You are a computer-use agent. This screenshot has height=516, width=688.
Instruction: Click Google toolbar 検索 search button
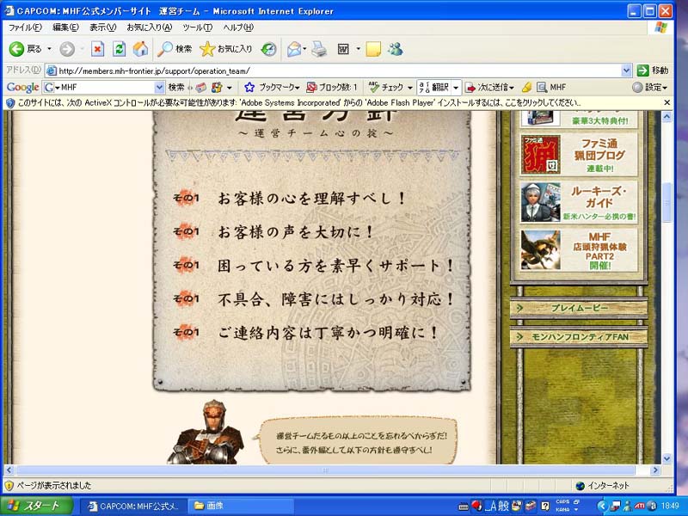tap(176, 88)
